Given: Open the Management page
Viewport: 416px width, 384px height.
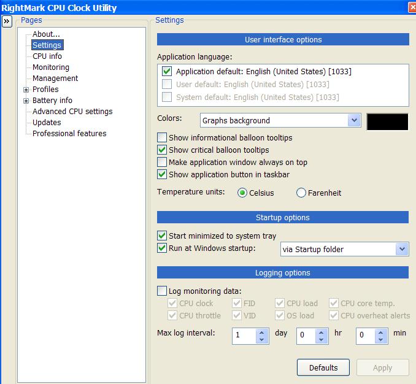Looking at the screenshot, I should pos(55,79).
